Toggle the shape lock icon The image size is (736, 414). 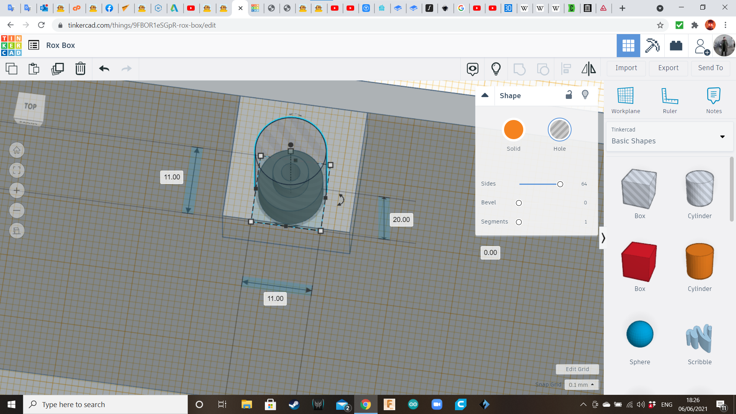pyautogui.click(x=569, y=95)
